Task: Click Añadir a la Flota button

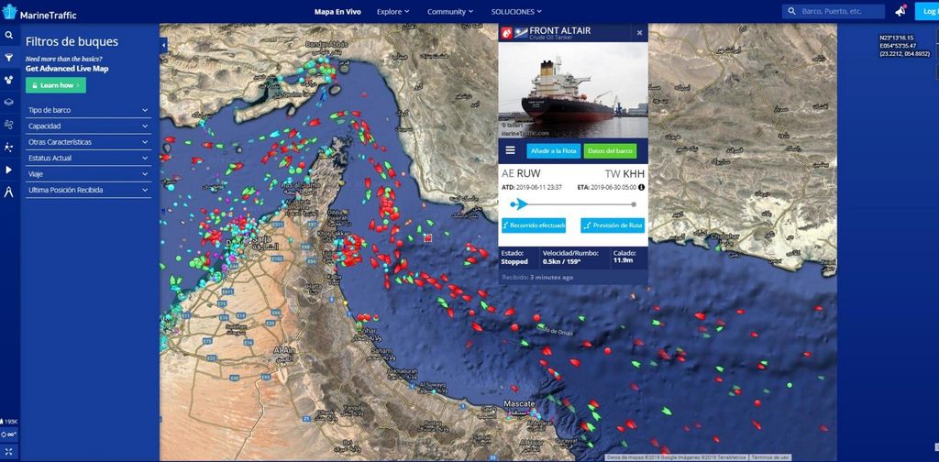Action: (553, 151)
